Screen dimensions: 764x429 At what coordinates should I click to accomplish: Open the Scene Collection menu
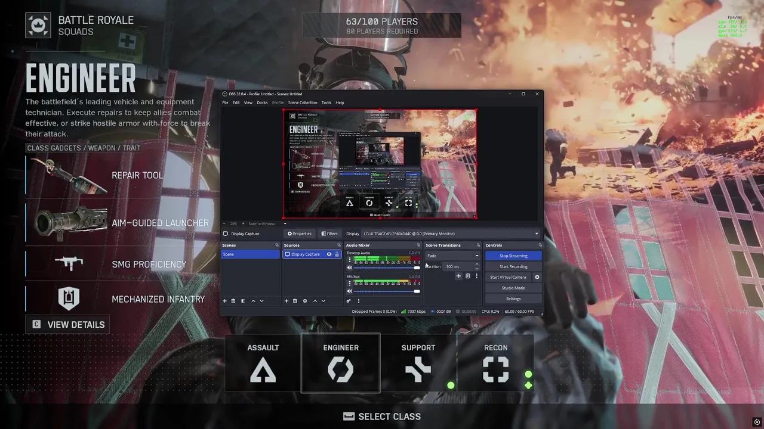point(303,102)
